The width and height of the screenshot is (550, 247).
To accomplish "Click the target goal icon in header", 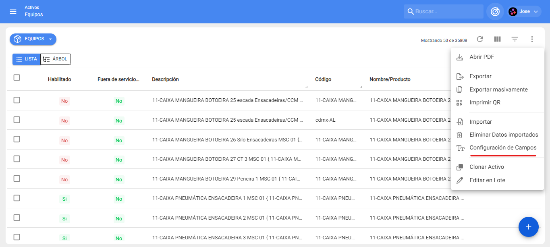I will coord(495,12).
